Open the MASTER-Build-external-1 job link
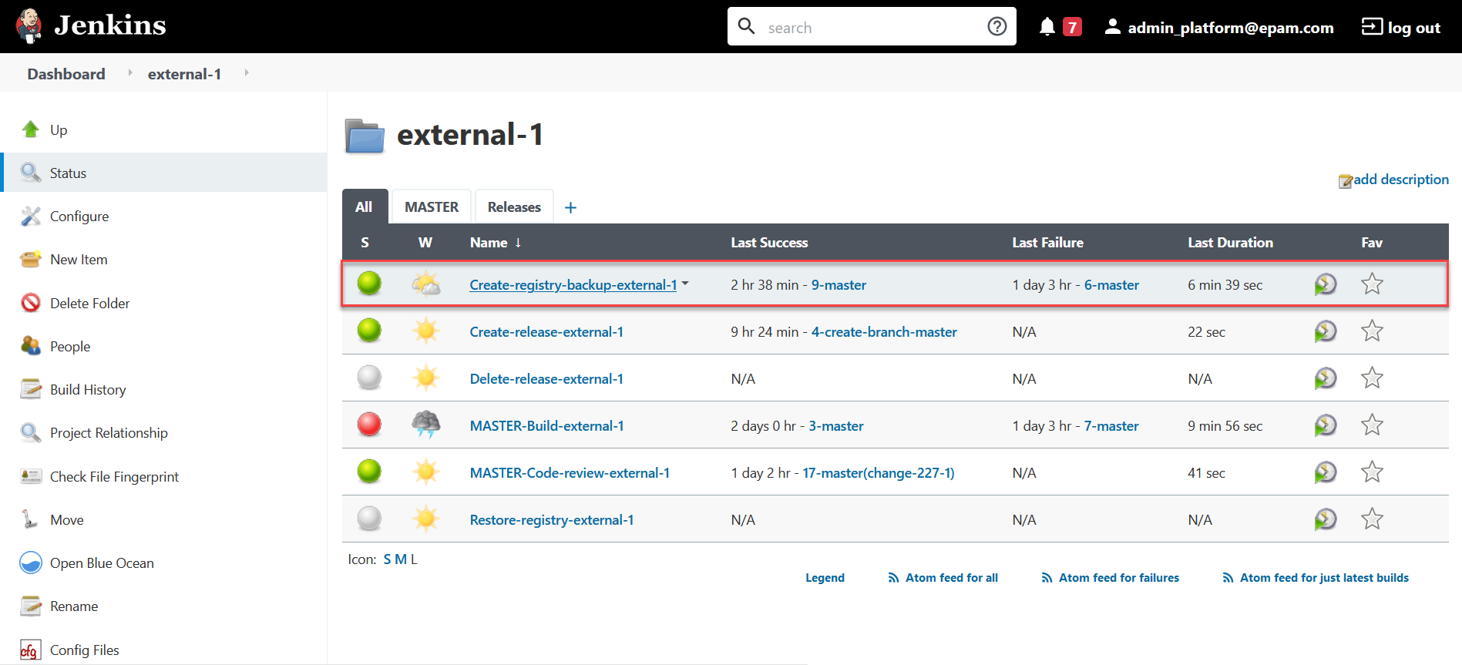The width and height of the screenshot is (1462, 665). point(547,426)
